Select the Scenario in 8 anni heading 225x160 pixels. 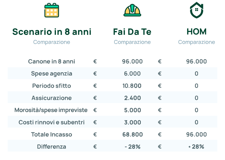point(52,32)
